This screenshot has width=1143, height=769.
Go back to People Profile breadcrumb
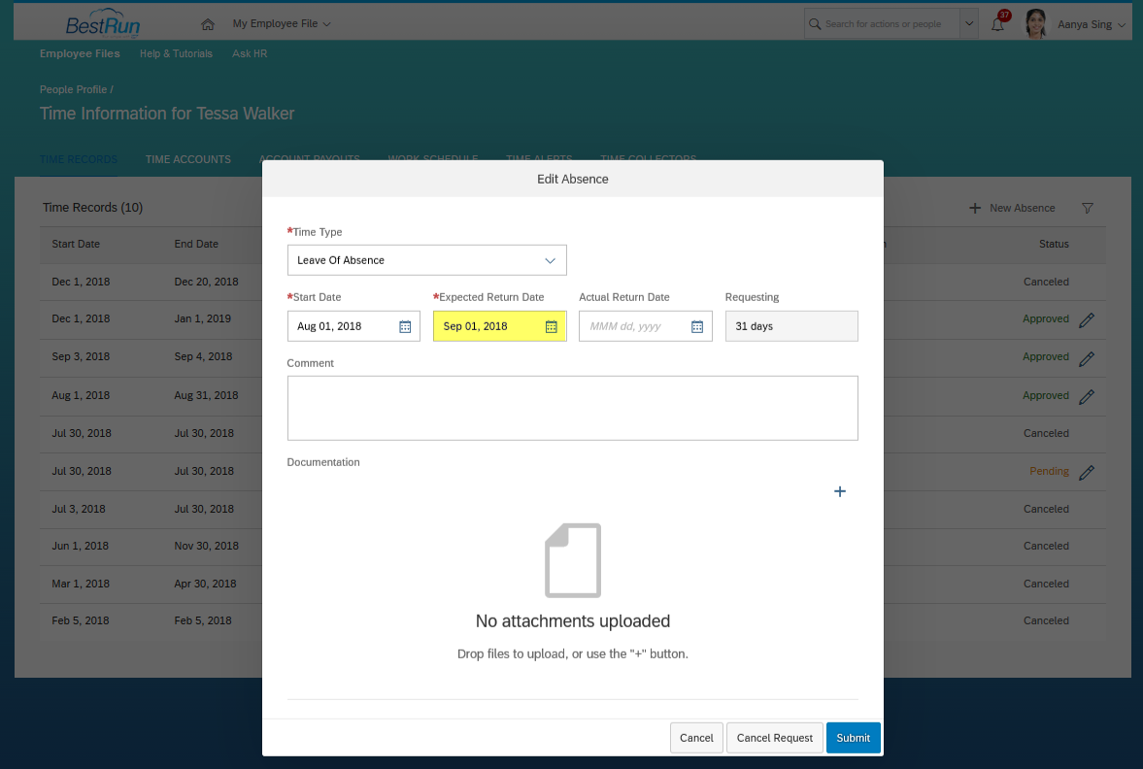(x=74, y=89)
